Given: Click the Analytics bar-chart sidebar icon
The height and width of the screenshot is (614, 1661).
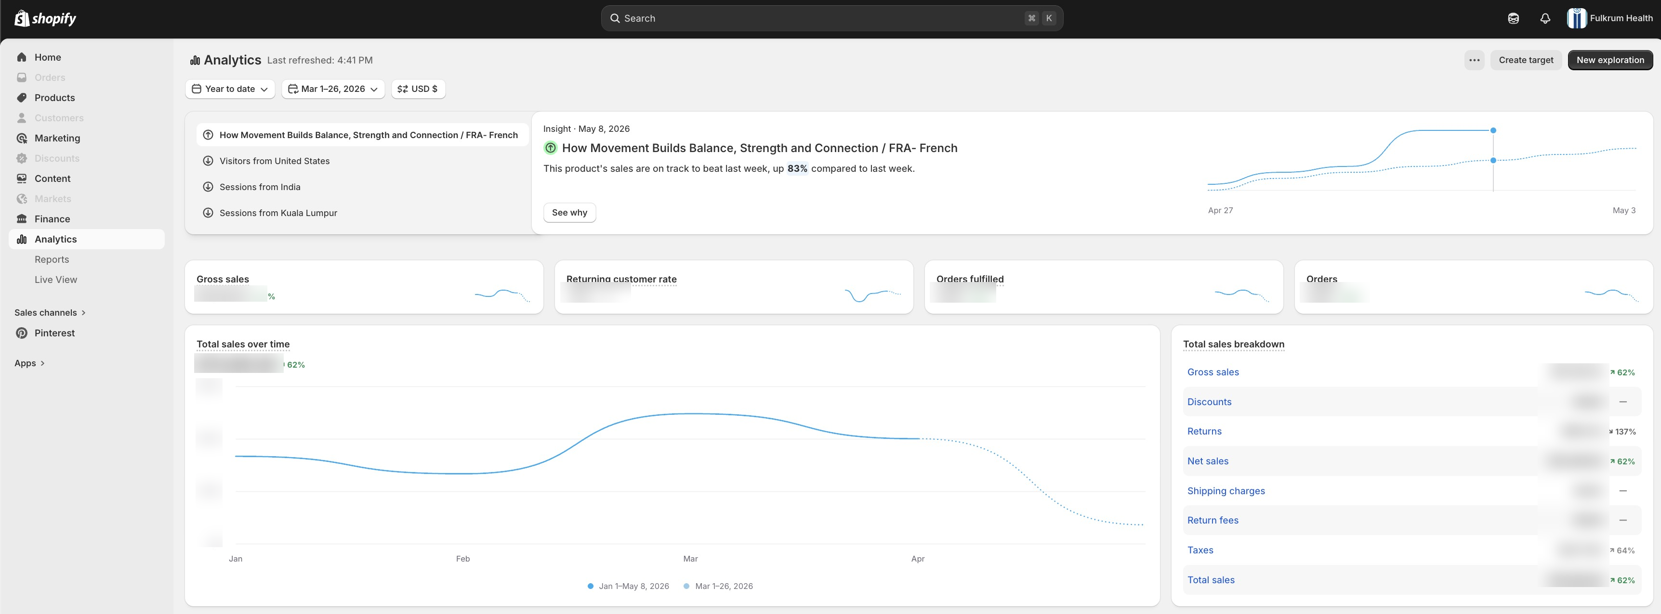Looking at the screenshot, I should click(x=22, y=239).
